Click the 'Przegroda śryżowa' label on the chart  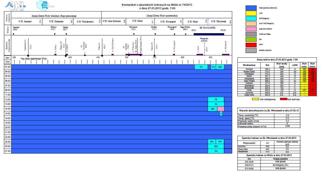tap(204, 40)
